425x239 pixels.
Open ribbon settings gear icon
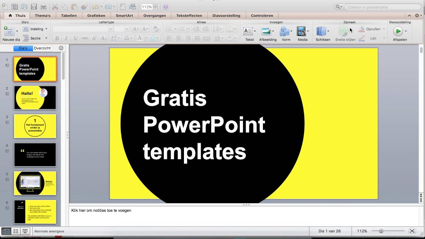tap(417, 16)
